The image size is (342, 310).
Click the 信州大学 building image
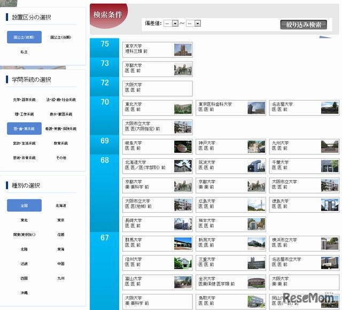[x=183, y=263]
